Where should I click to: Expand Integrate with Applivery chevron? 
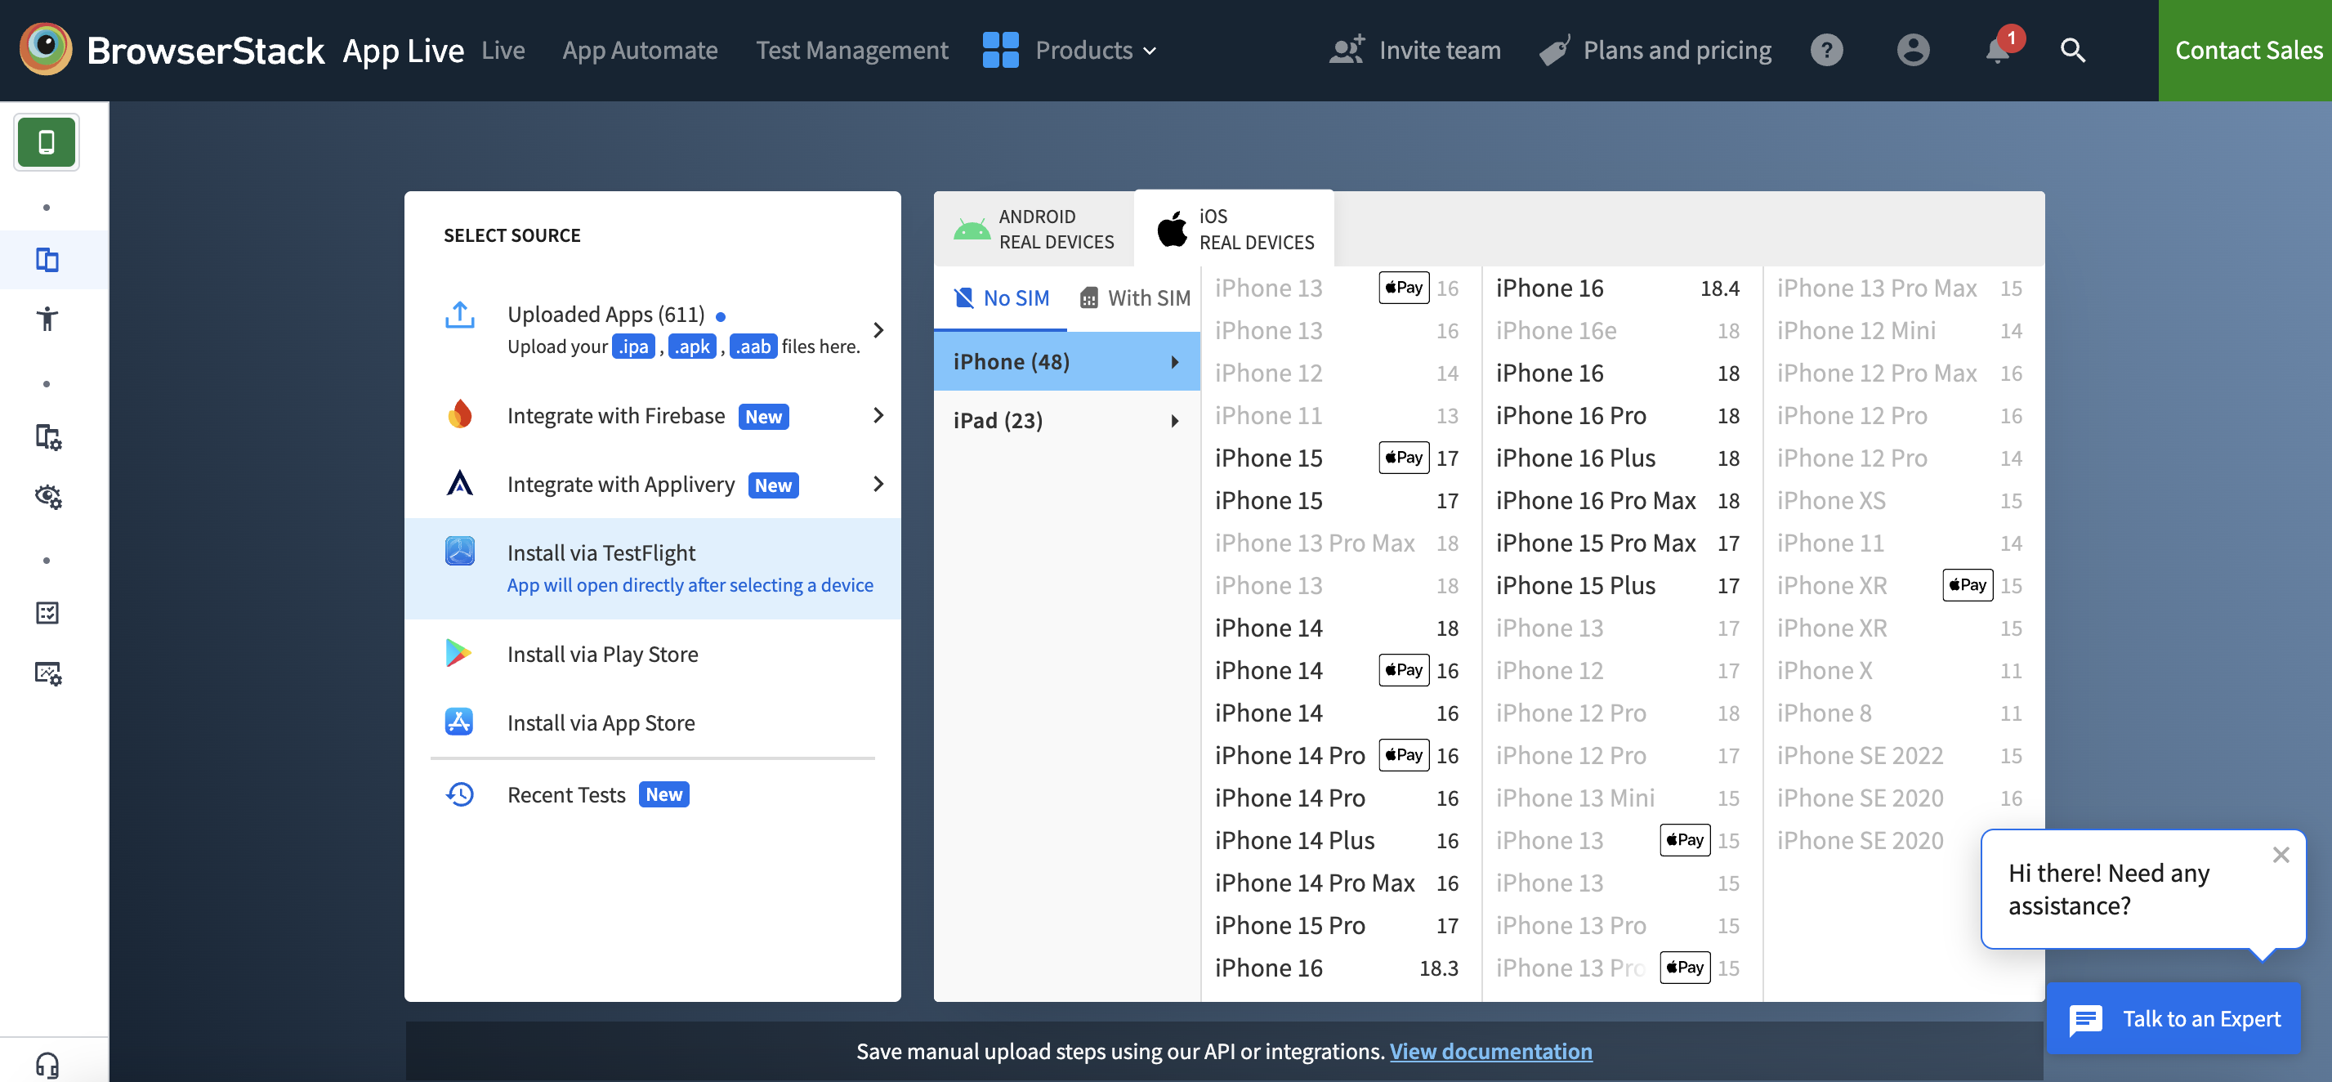pyautogui.click(x=878, y=484)
